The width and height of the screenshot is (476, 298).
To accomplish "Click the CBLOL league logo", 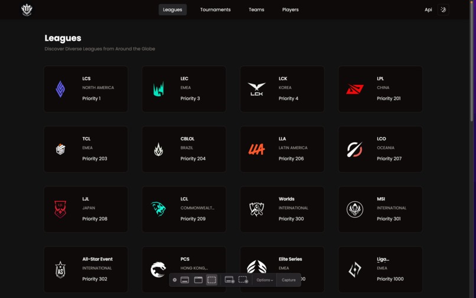I will click(158, 149).
